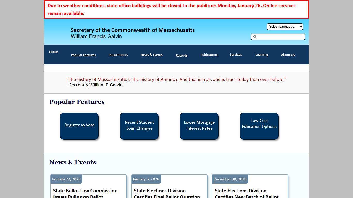Open the Records menu
The height and width of the screenshot is (198, 353).
[x=181, y=55]
